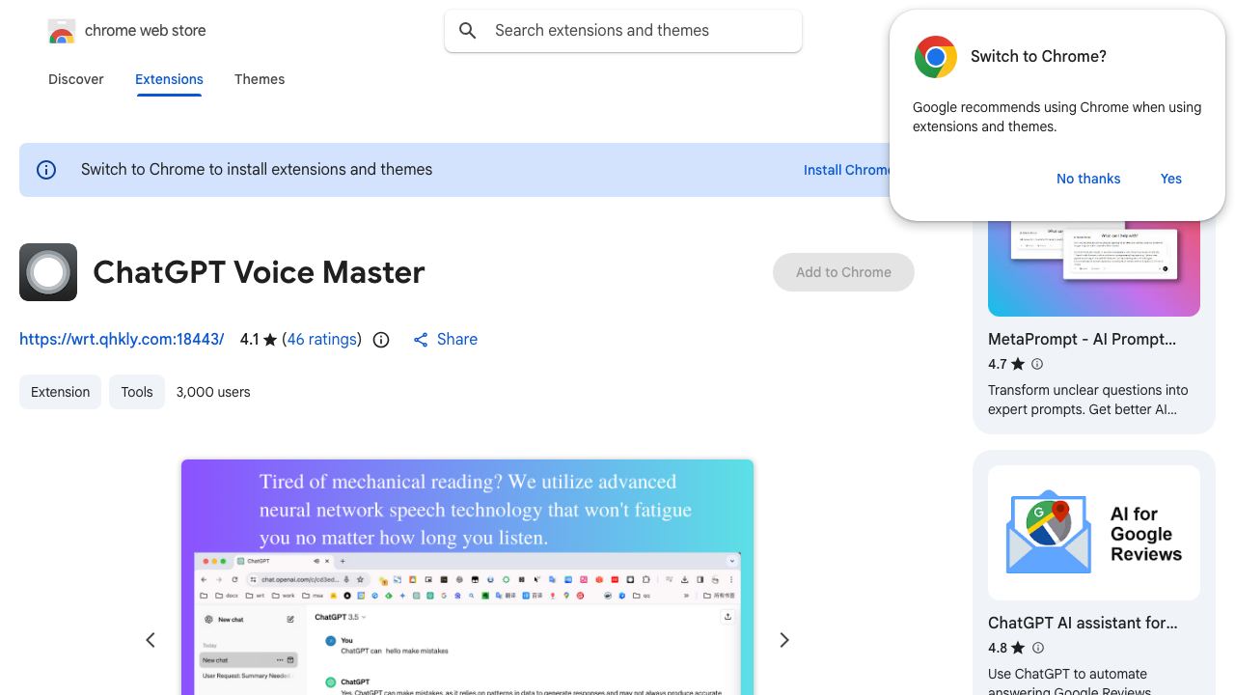
Task: Click the Chrome Web Store logo
Action: (62, 32)
